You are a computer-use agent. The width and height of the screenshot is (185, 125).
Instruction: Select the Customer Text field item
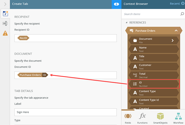point(154,66)
